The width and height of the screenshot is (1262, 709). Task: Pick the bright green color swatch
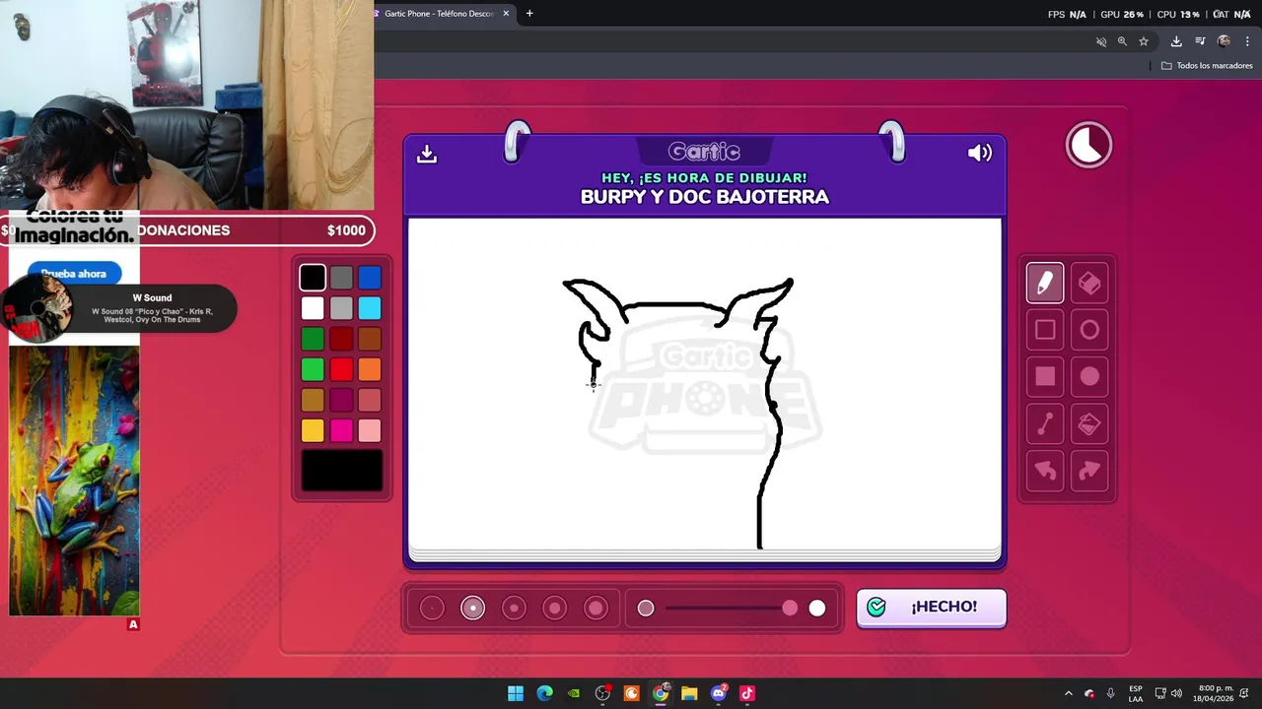pyautogui.click(x=313, y=369)
